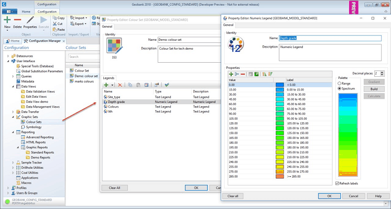The image size is (391, 209).
Task: Click the New object icon in ribbon
Action: point(7,20)
